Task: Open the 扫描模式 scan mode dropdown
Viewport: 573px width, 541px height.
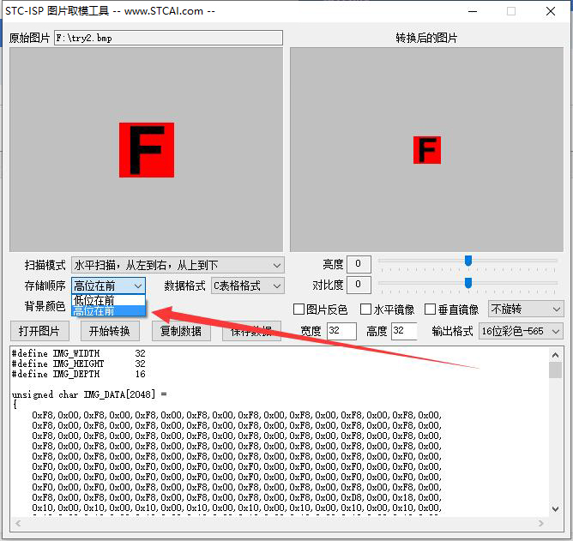Action: (178, 265)
